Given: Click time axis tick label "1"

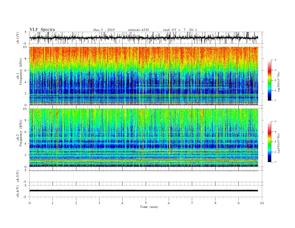Looking at the screenshot, I should pyautogui.click(x=53, y=203).
